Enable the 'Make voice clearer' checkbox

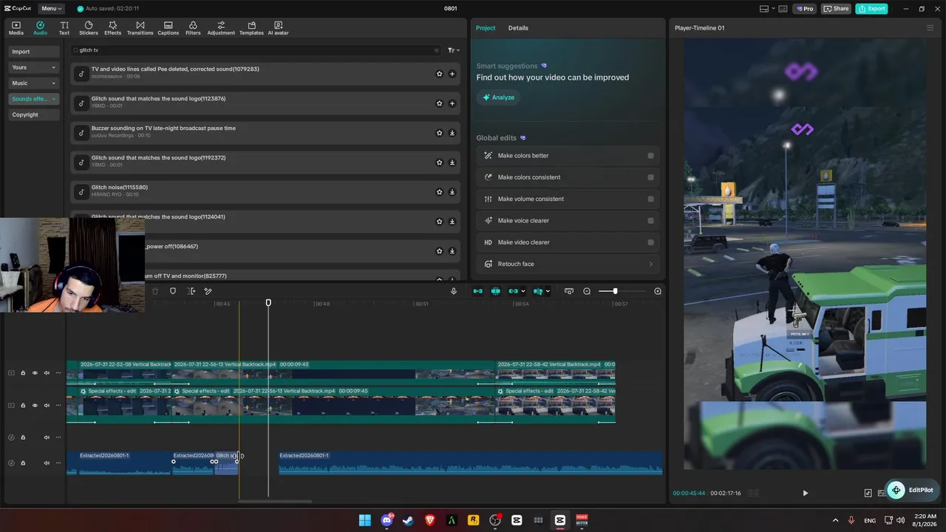(650, 221)
